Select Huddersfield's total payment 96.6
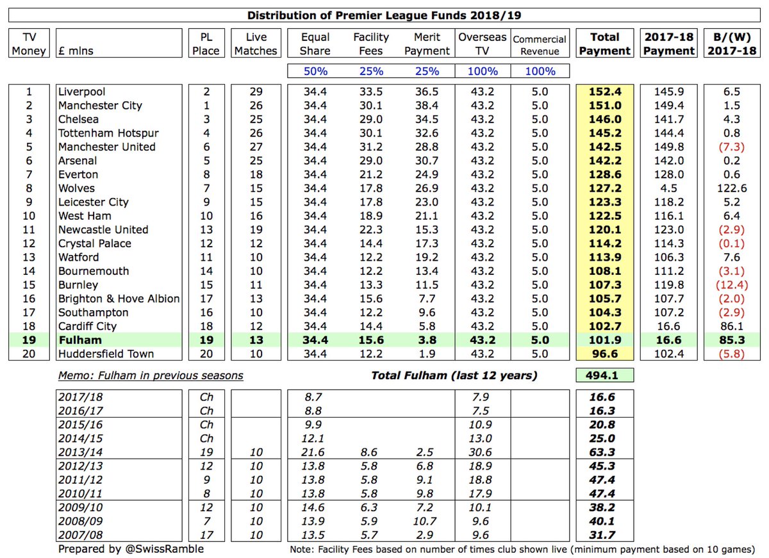The image size is (769, 558). point(605,354)
